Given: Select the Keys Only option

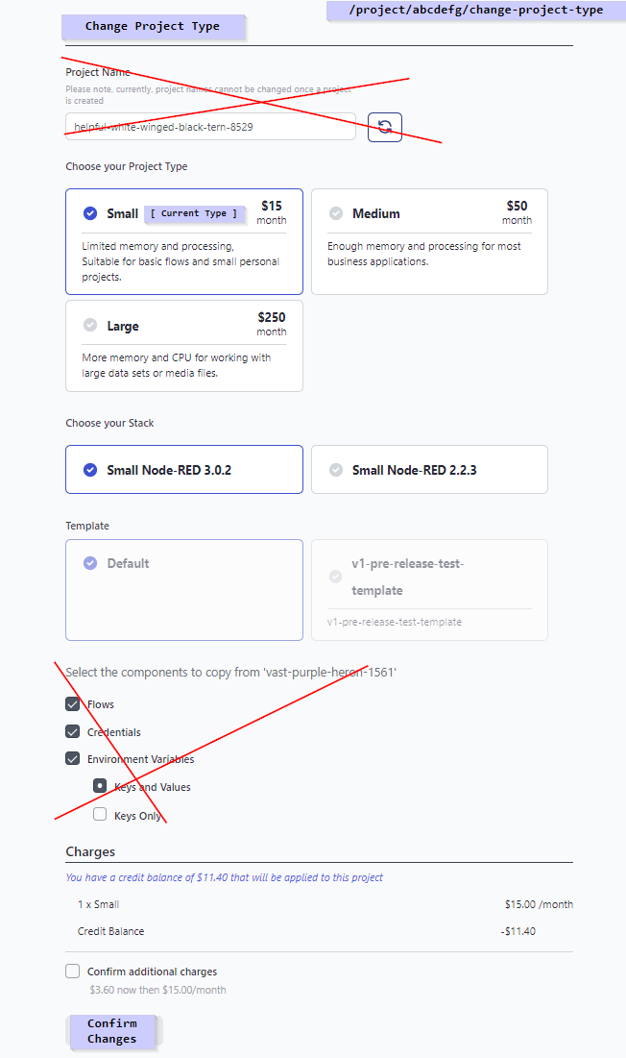Looking at the screenshot, I should tap(100, 813).
